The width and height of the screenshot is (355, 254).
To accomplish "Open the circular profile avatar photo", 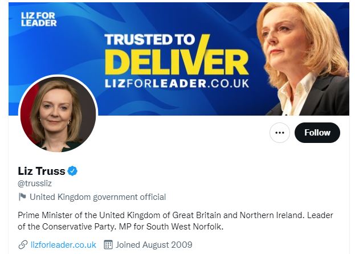I will 58,114.
